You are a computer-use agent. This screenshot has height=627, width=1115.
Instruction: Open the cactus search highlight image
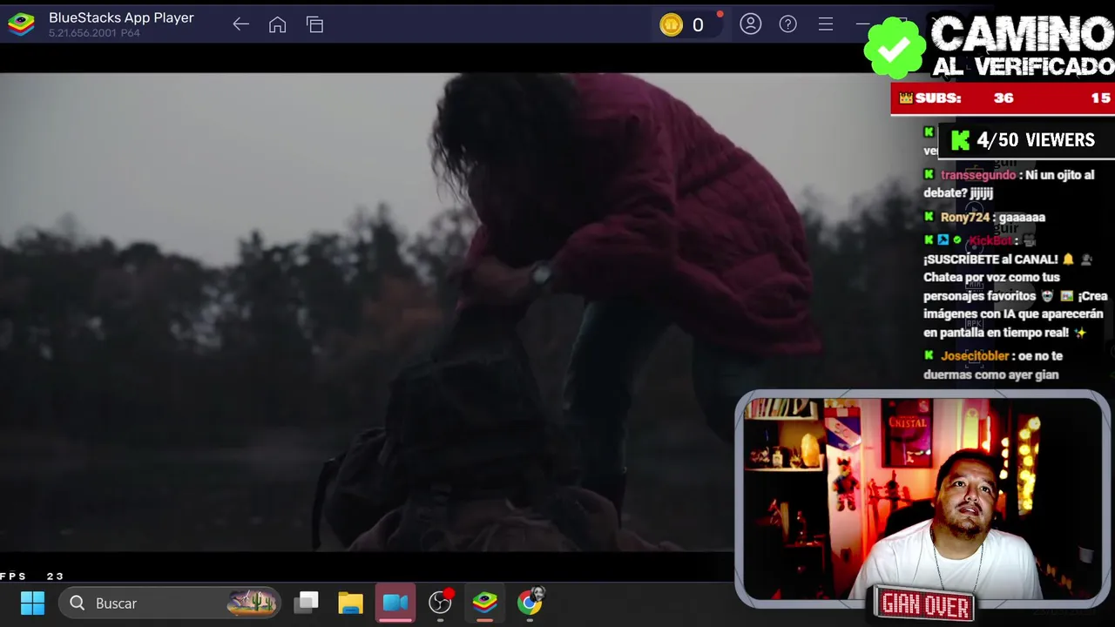click(252, 602)
